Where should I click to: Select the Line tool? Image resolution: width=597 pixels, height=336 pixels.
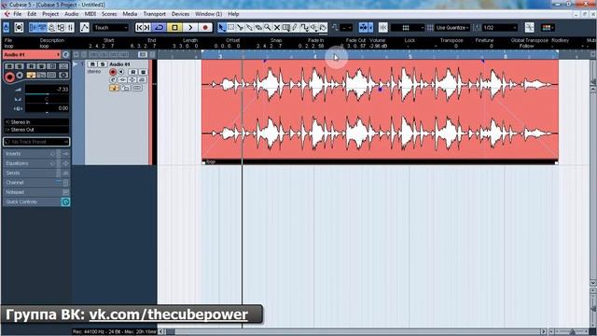tap(304, 27)
